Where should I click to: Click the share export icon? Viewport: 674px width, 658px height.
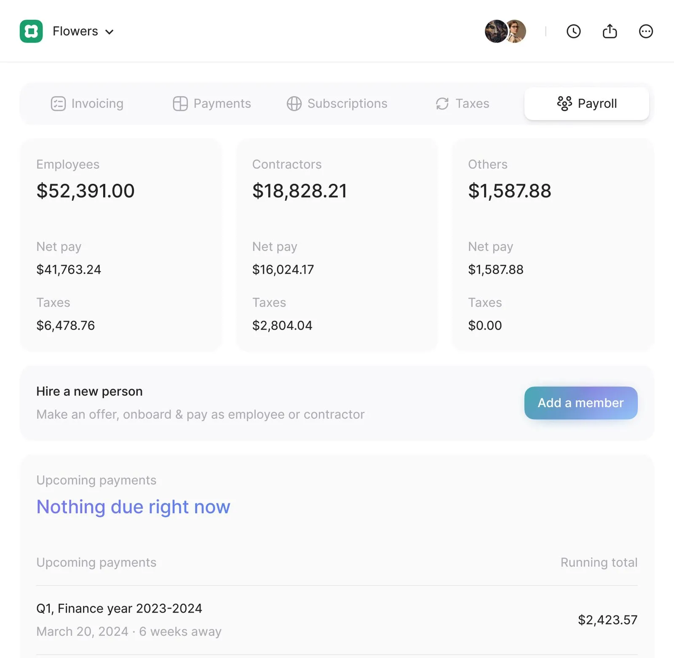(610, 31)
